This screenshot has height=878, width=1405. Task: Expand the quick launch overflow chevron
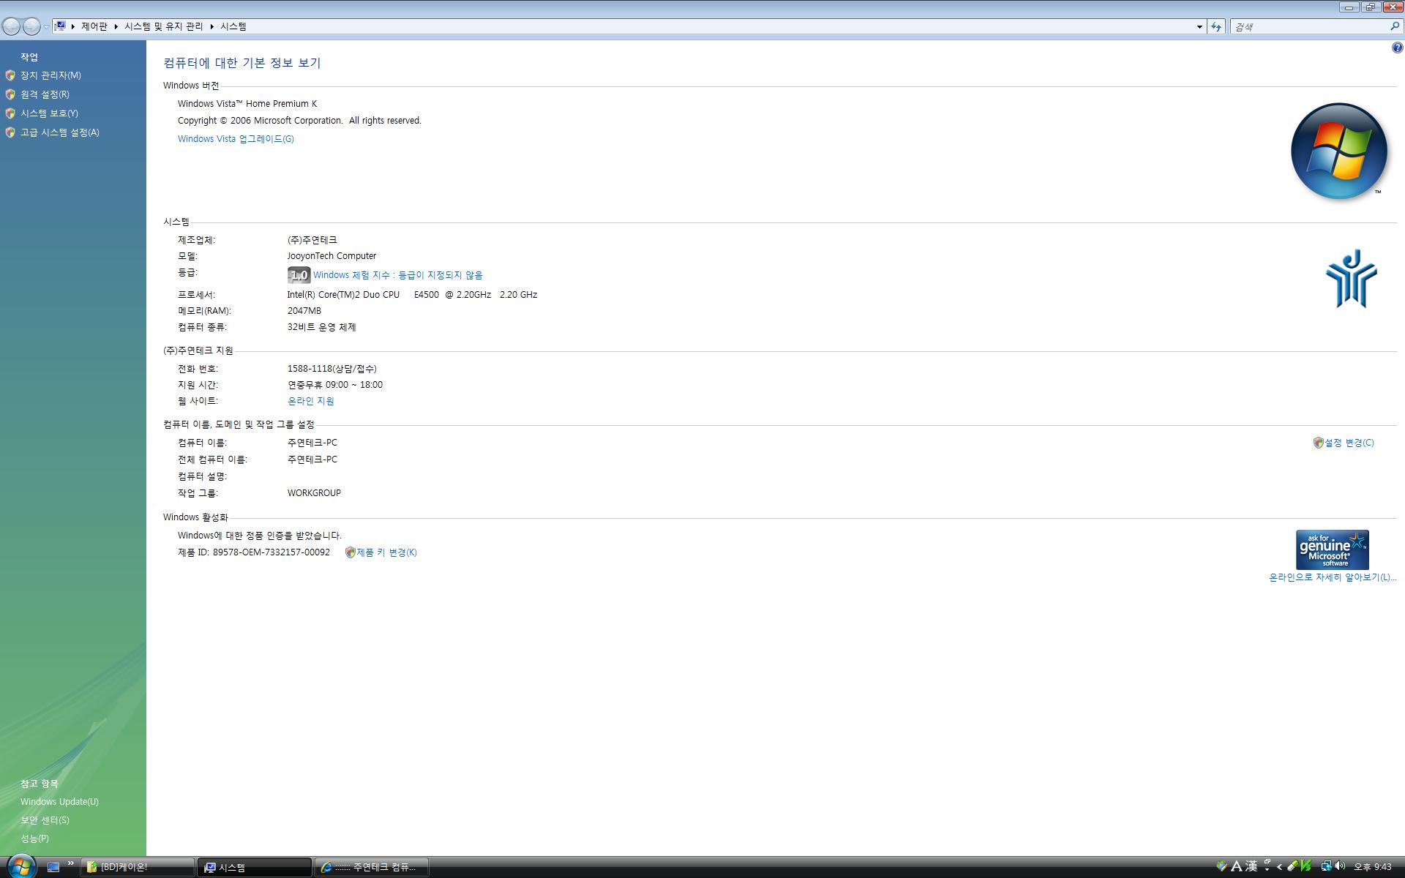coord(71,864)
